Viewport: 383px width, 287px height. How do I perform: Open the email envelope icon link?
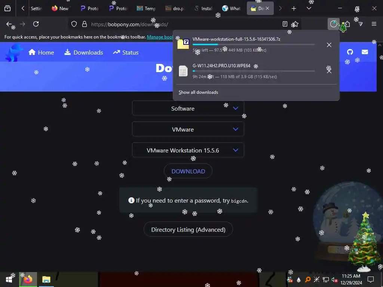pyautogui.click(x=365, y=52)
